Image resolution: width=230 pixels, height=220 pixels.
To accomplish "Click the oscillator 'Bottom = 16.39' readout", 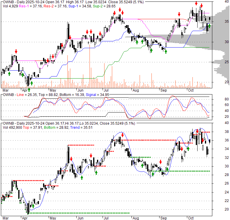I will [x=72, y=95].
